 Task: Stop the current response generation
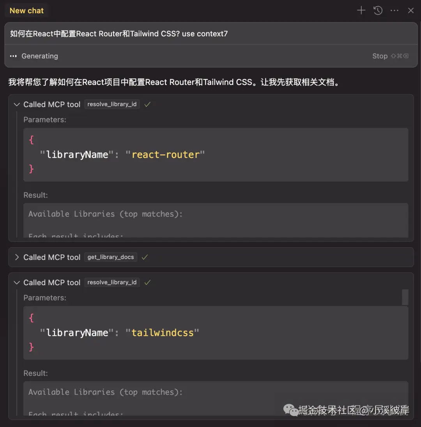380,56
